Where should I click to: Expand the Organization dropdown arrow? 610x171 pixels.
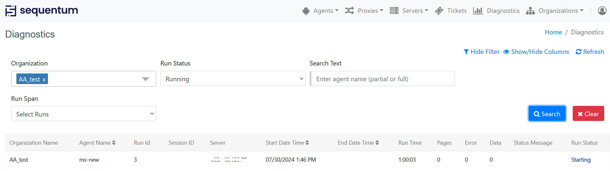pyautogui.click(x=146, y=79)
